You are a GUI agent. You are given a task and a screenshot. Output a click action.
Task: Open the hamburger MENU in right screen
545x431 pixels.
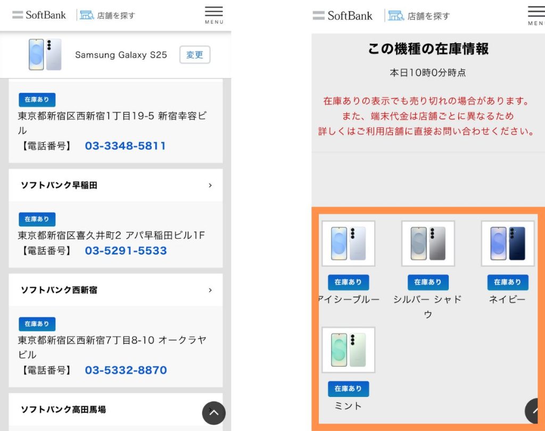(x=536, y=16)
